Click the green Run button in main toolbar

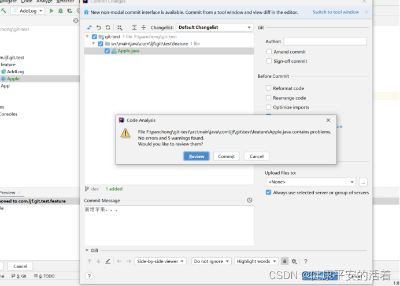pyautogui.click(x=51, y=11)
